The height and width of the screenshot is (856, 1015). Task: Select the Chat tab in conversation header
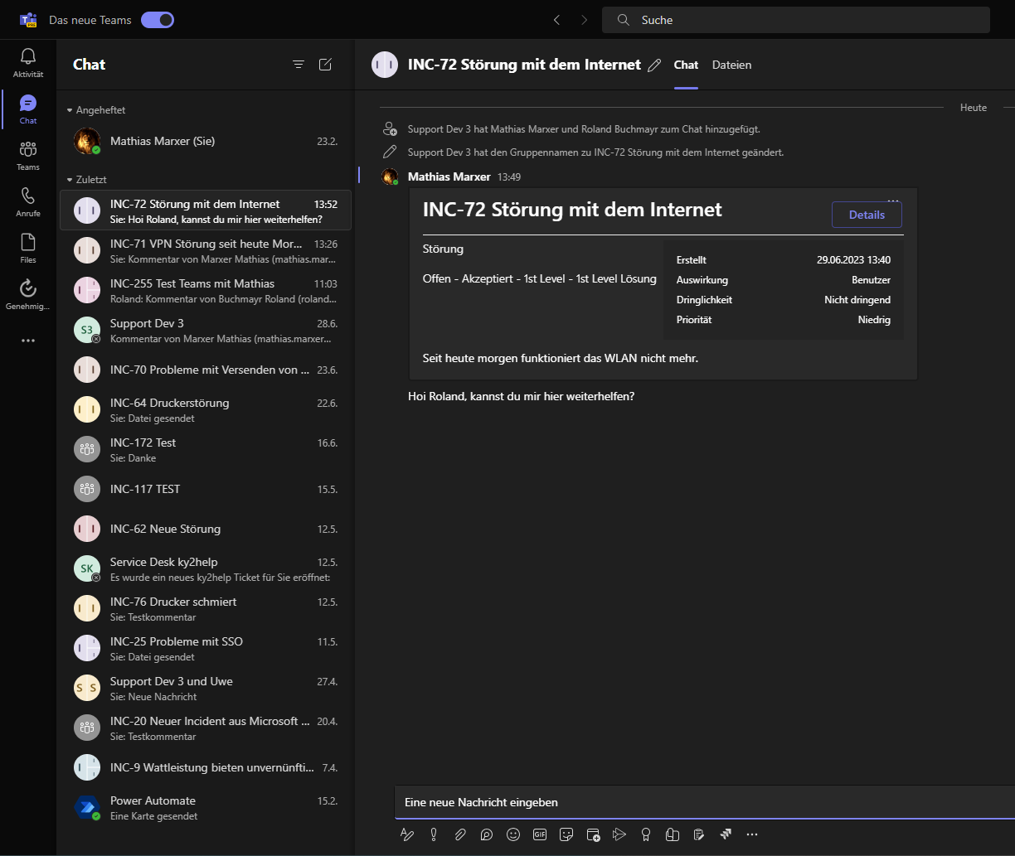(686, 65)
